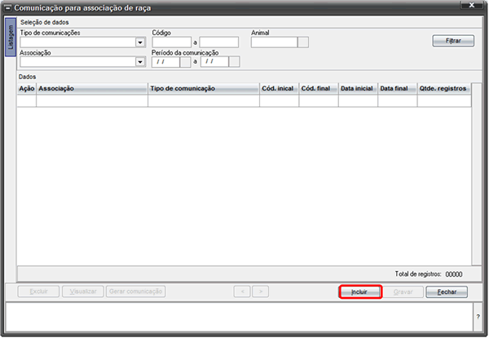This screenshot has height=338, width=489.
Task: Expand the Tipo de comunicações dropdown
Action: [140, 42]
